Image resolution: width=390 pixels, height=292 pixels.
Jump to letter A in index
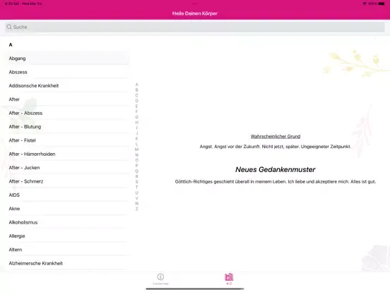[x=136, y=85]
